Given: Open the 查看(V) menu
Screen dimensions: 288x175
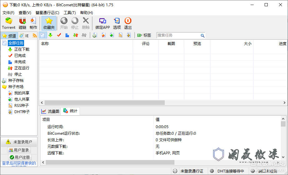Looking at the screenshot, I should (25, 13).
